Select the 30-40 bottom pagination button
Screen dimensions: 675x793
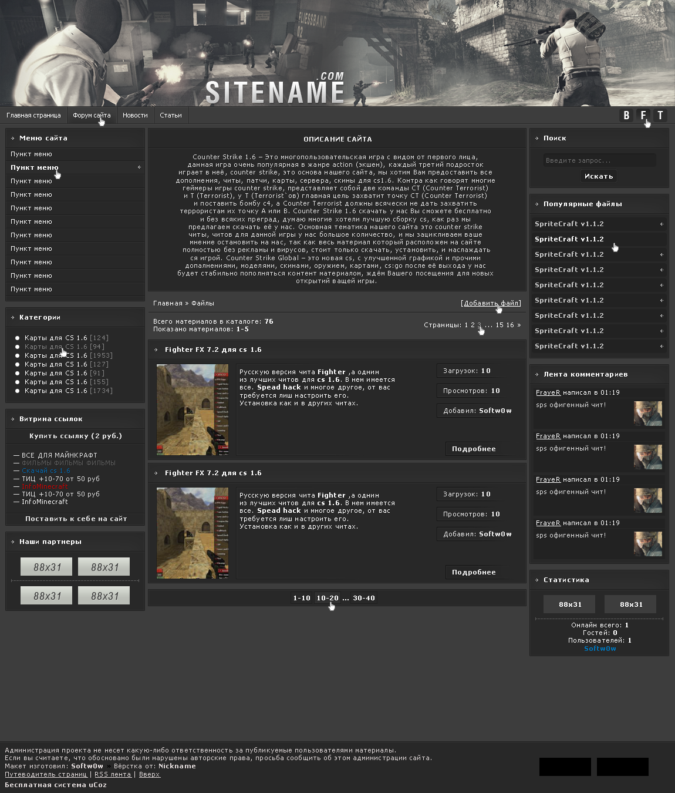tap(364, 598)
